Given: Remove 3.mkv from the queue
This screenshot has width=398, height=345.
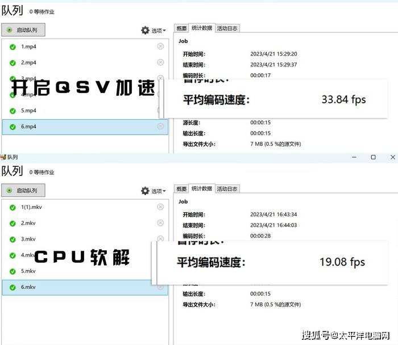Looking at the screenshot, I should [x=160, y=239].
